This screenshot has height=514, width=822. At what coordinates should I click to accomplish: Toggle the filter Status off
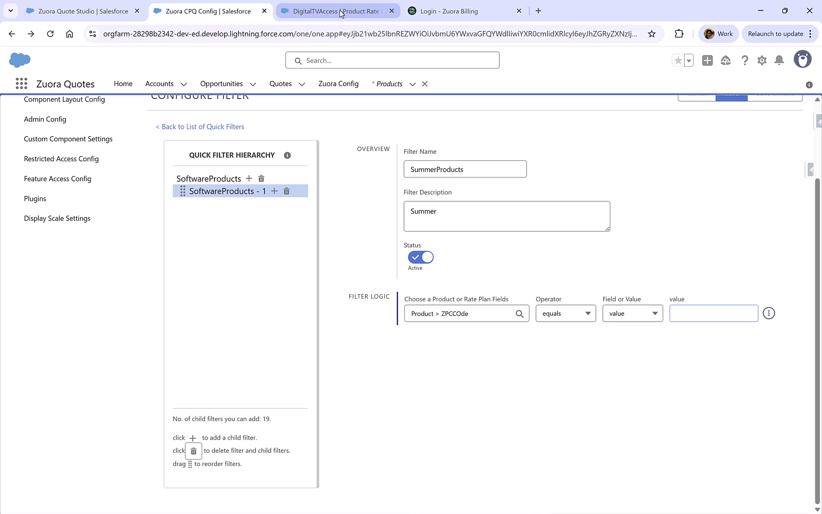421,257
